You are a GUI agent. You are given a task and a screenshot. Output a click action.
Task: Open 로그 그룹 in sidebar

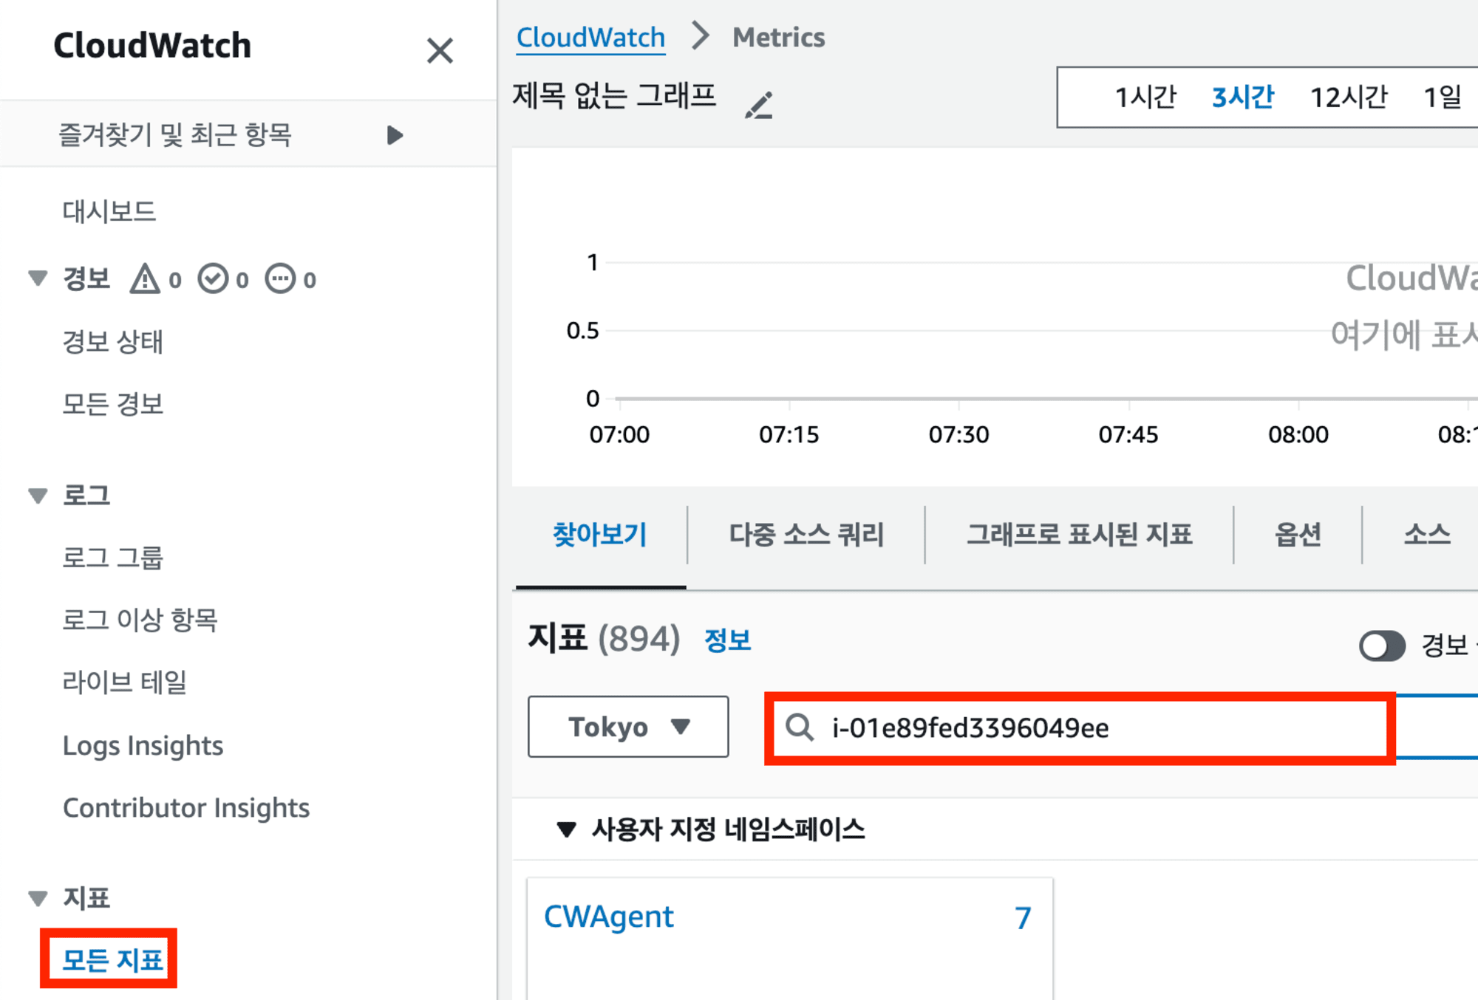[x=112, y=558]
